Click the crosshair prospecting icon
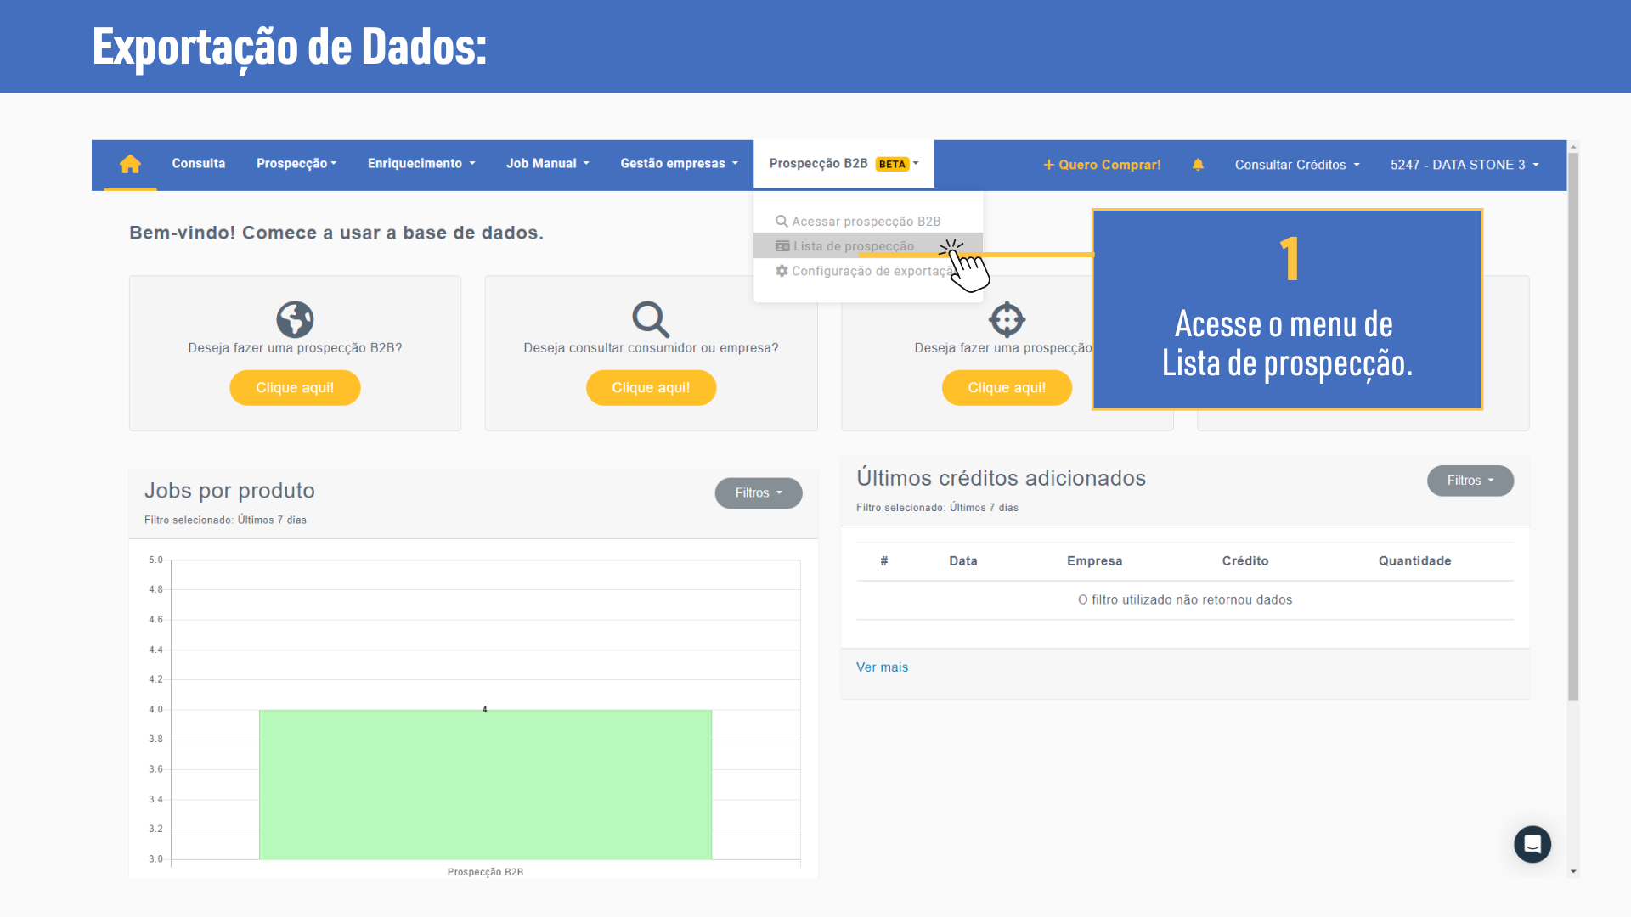Image resolution: width=1631 pixels, height=917 pixels. [x=1007, y=320]
